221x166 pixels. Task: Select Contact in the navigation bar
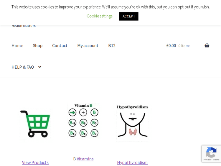click(x=60, y=45)
